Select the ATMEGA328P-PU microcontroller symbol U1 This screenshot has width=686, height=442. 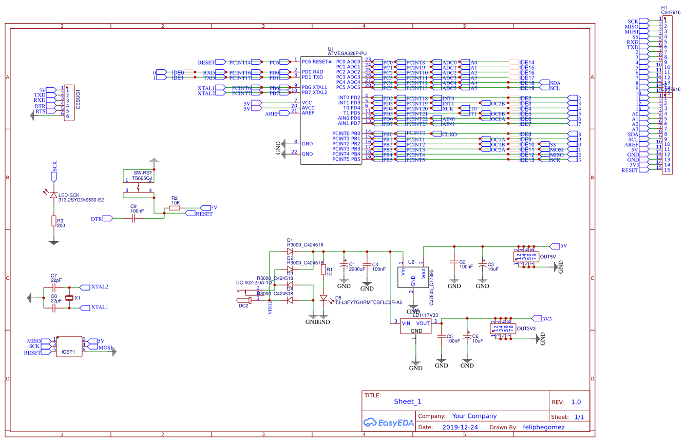coord(331,110)
